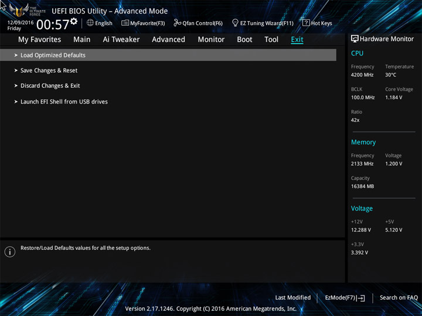Select the Tool tab
The image size is (422, 316).
pyautogui.click(x=271, y=40)
